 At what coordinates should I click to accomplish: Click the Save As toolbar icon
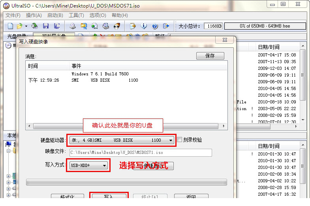(x=57, y=26)
